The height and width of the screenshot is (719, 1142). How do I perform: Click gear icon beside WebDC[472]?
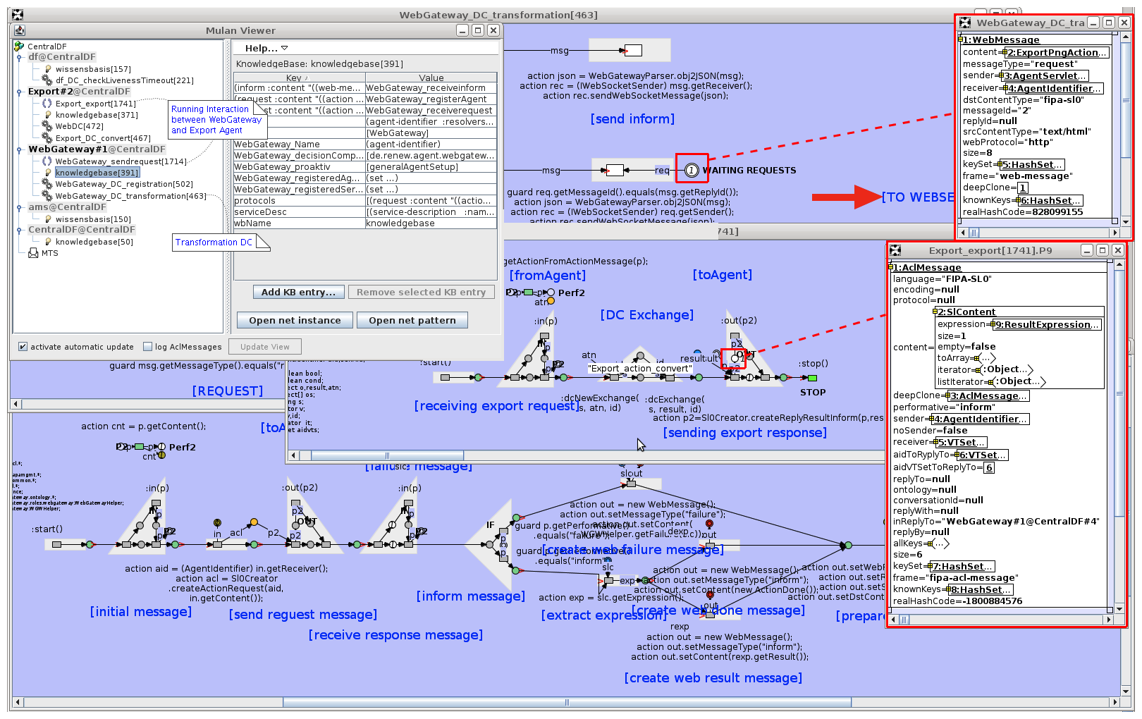point(47,126)
